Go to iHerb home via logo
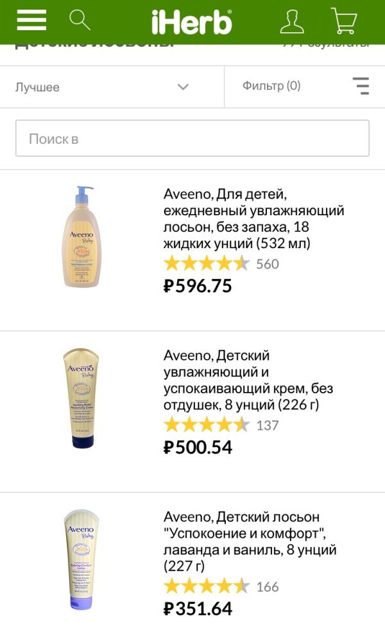385x631 pixels. click(191, 22)
